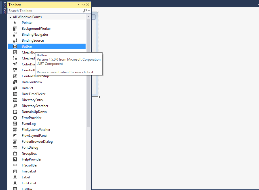Select the FolderBrowserDialog text entry
The image size is (259, 190).
click(x=37, y=142)
